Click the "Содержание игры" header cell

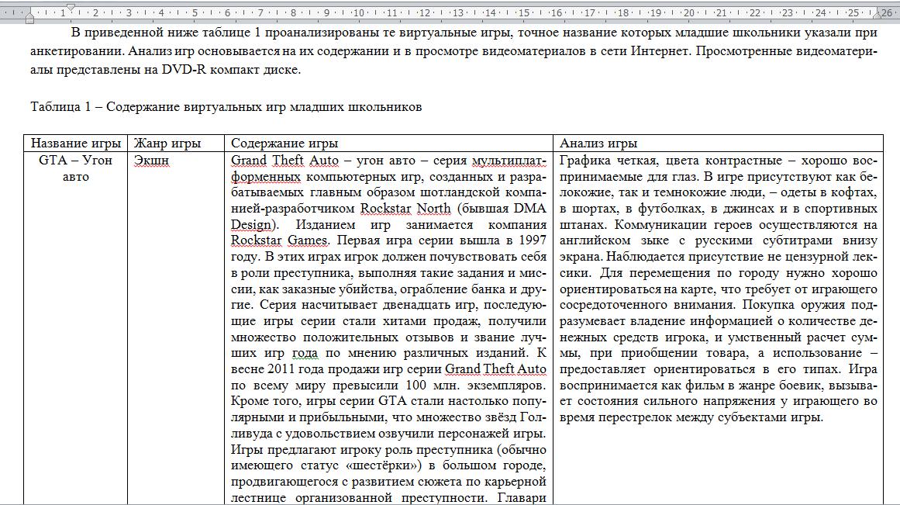(x=284, y=144)
